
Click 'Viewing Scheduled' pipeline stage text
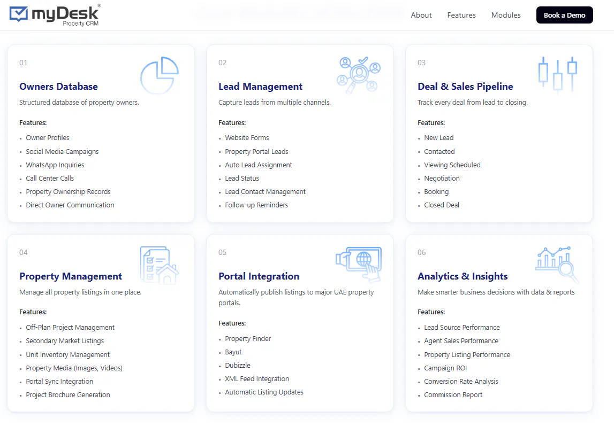pyautogui.click(x=452, y=165)
